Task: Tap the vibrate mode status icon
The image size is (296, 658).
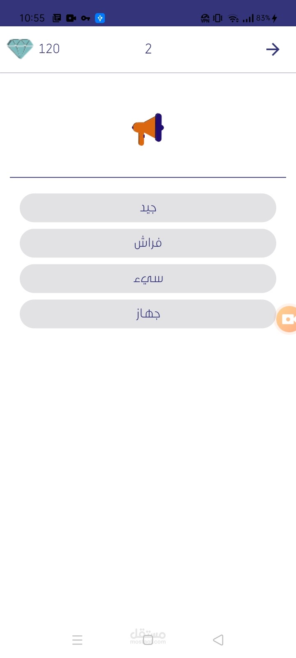Action: tap(218, 18)
